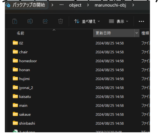Select the homedoor folder icon
The width and height of the screenshot is (159, 137).
15,60
